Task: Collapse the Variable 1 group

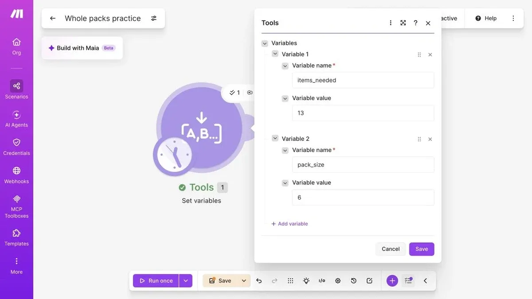Action: [x=275, y=54]
